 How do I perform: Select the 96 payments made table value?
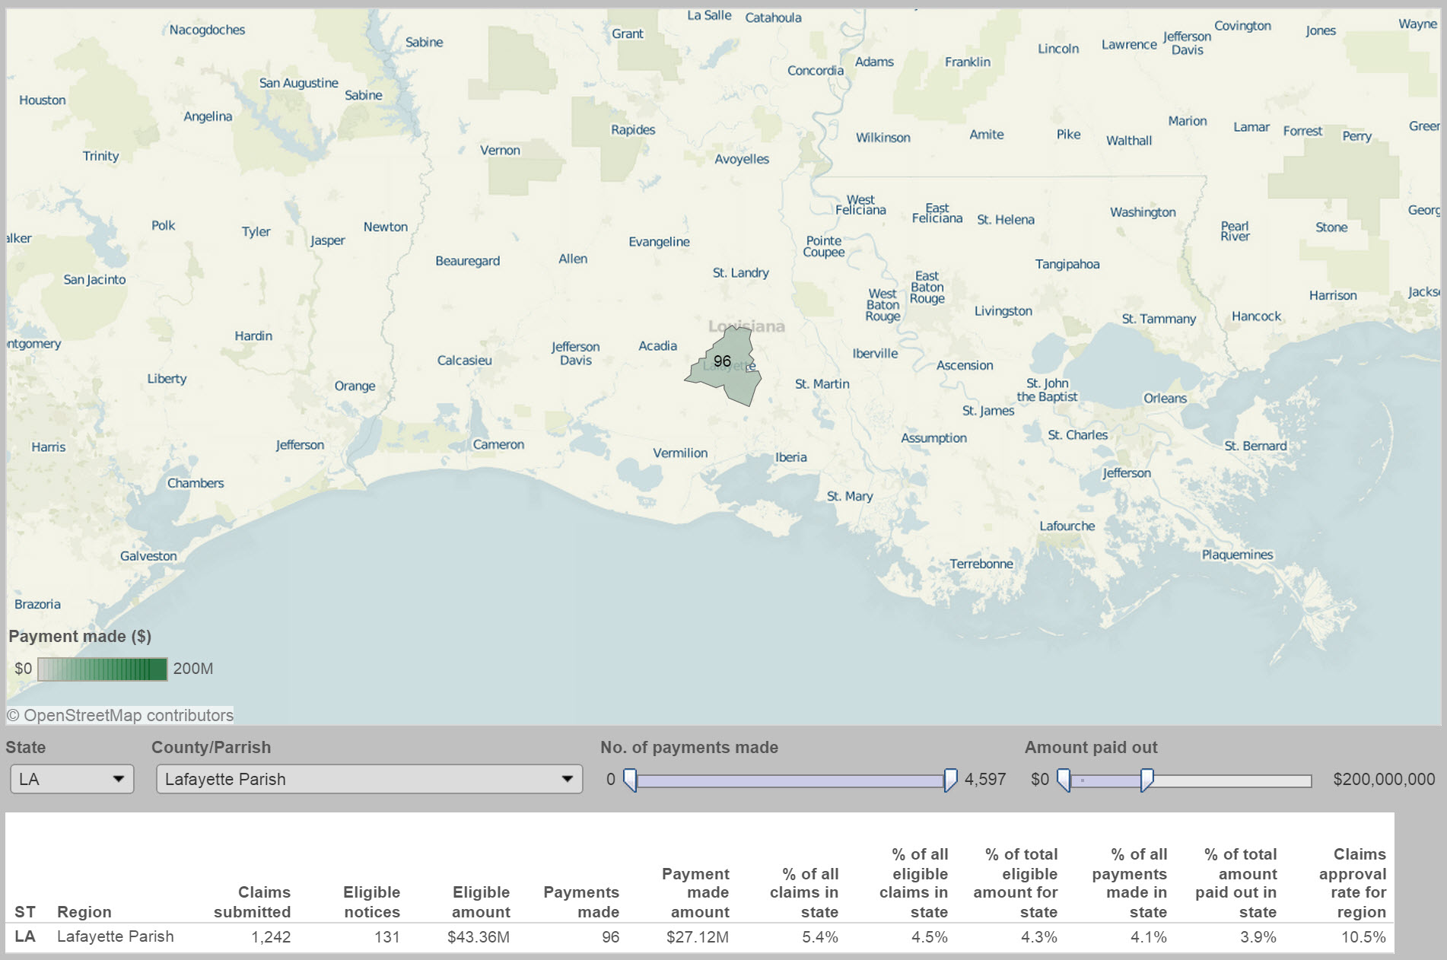[x=610, y=937]
